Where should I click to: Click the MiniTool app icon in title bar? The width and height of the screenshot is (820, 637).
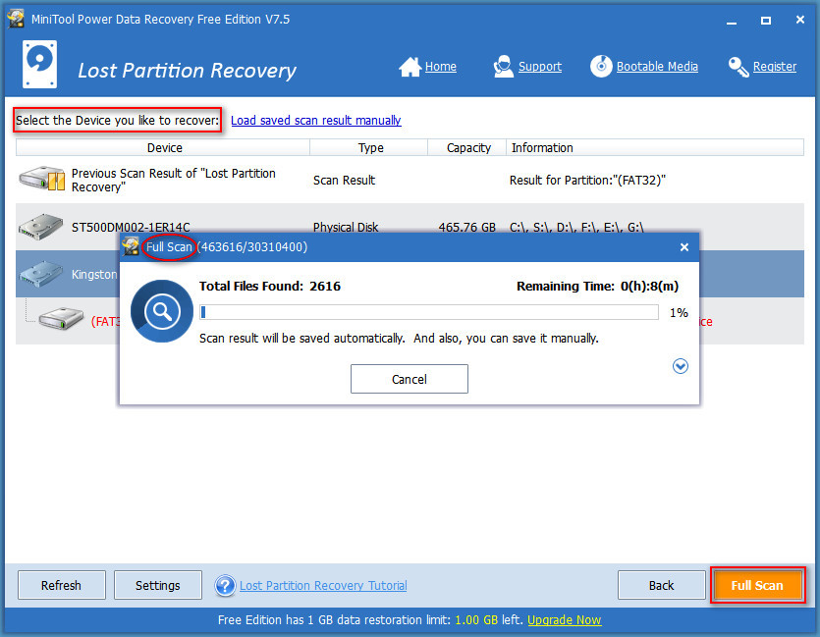tap(16, 19)
